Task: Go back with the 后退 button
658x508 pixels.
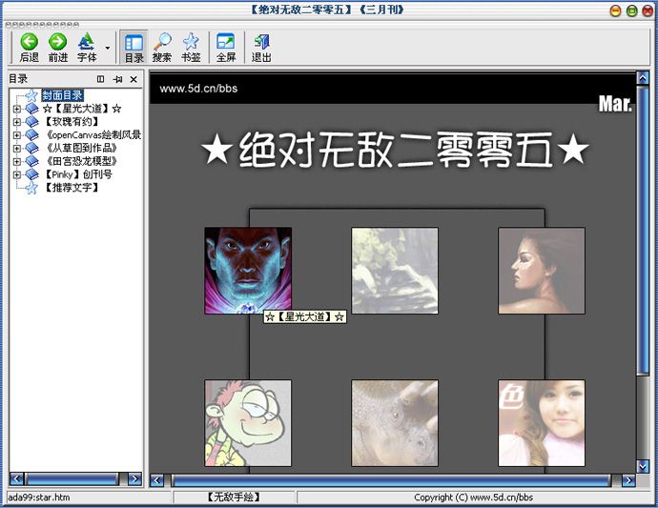Action: tap(29, 48)
